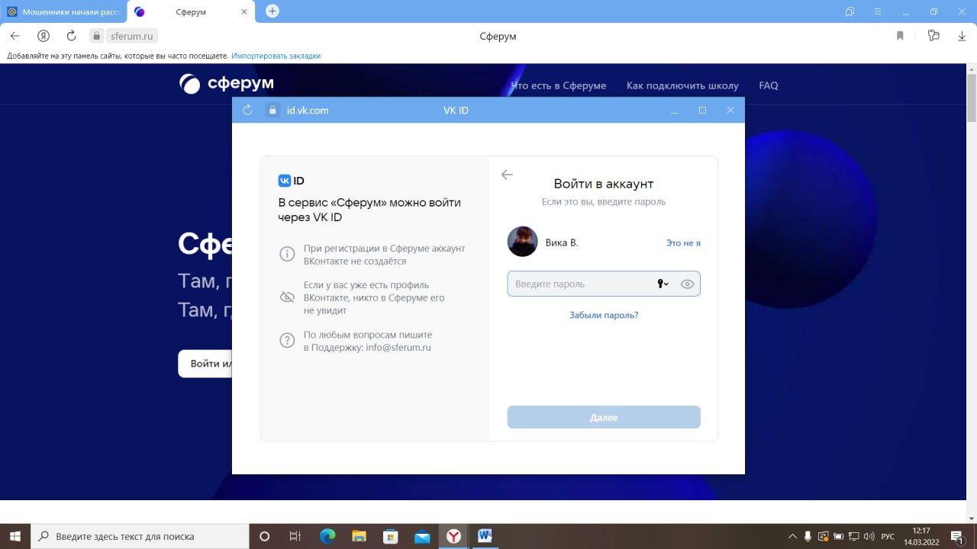Click the Сферум logo in page header
This screenshot has height=549, width=977.
click(x=226, y=84)
